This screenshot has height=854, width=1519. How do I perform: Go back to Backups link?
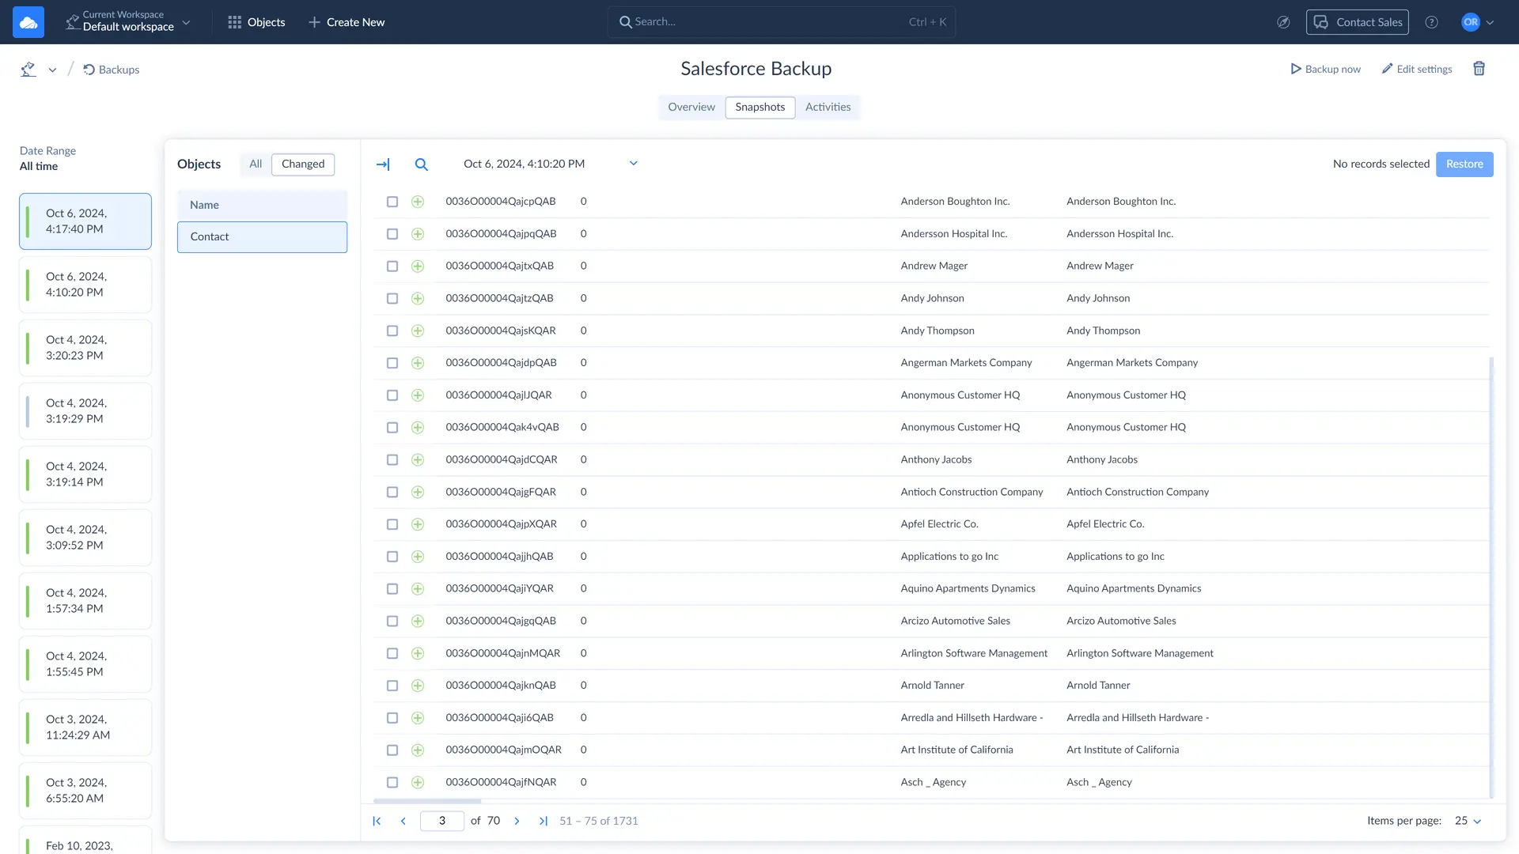[111, 70]
